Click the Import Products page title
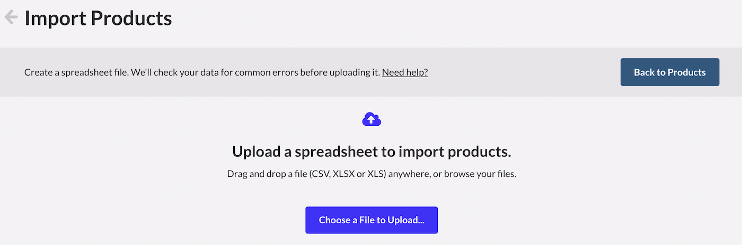 98,18
